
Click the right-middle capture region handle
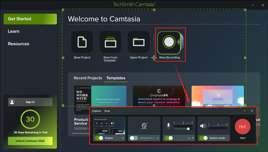[245, 58]
